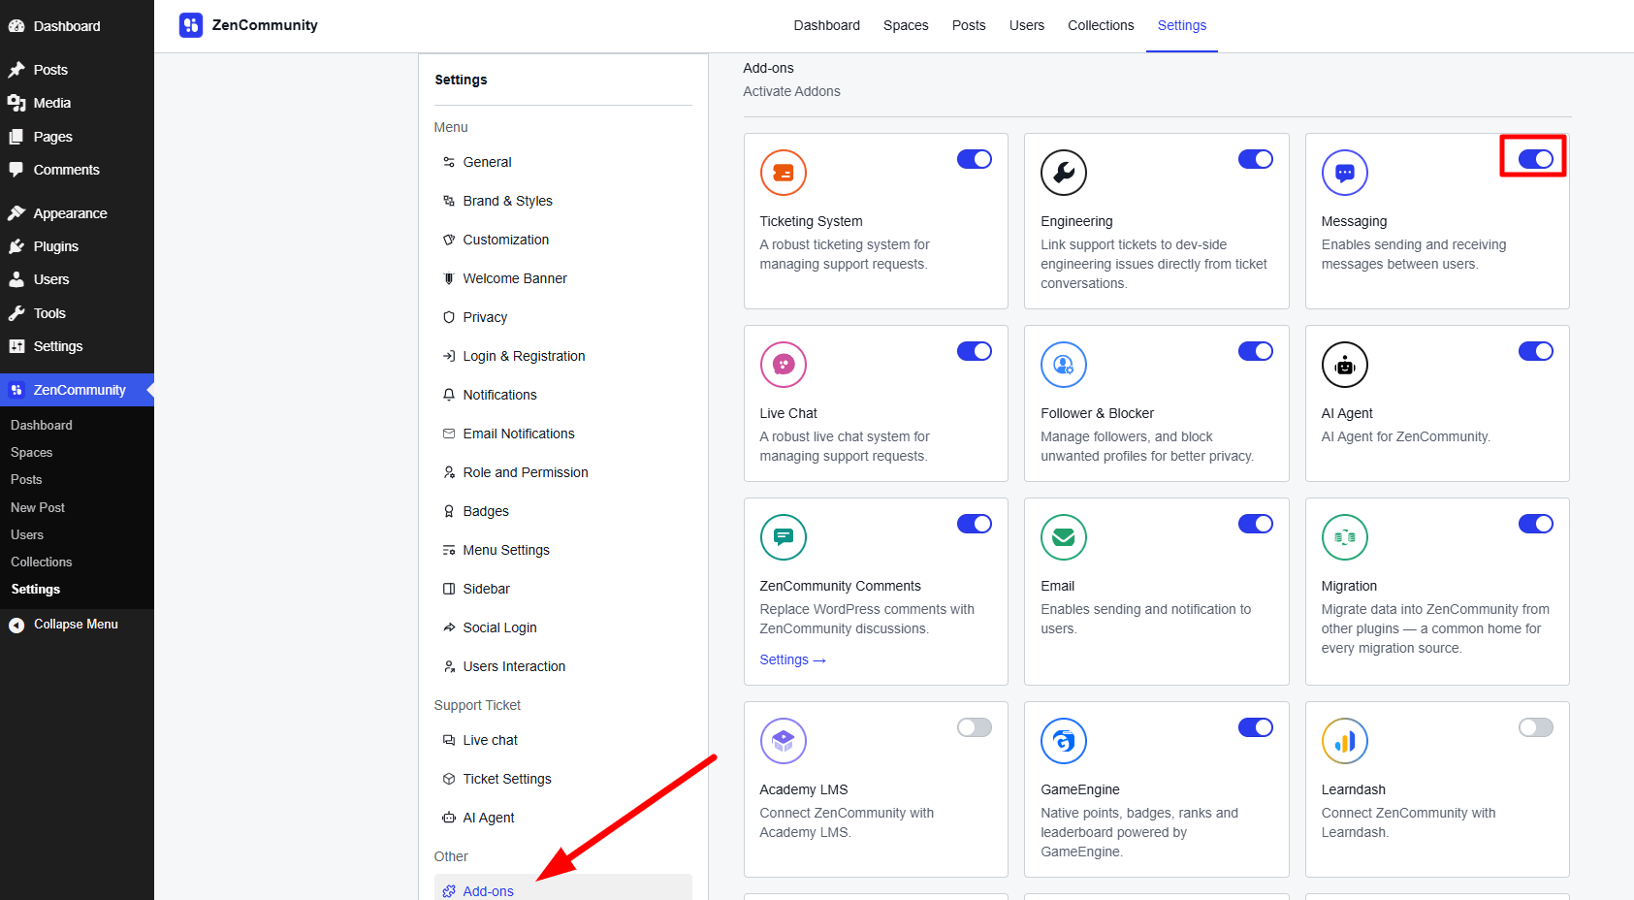Toggle off the Engineering addon
This screenshot has height=900, width=1634.
pos(1256,159)
